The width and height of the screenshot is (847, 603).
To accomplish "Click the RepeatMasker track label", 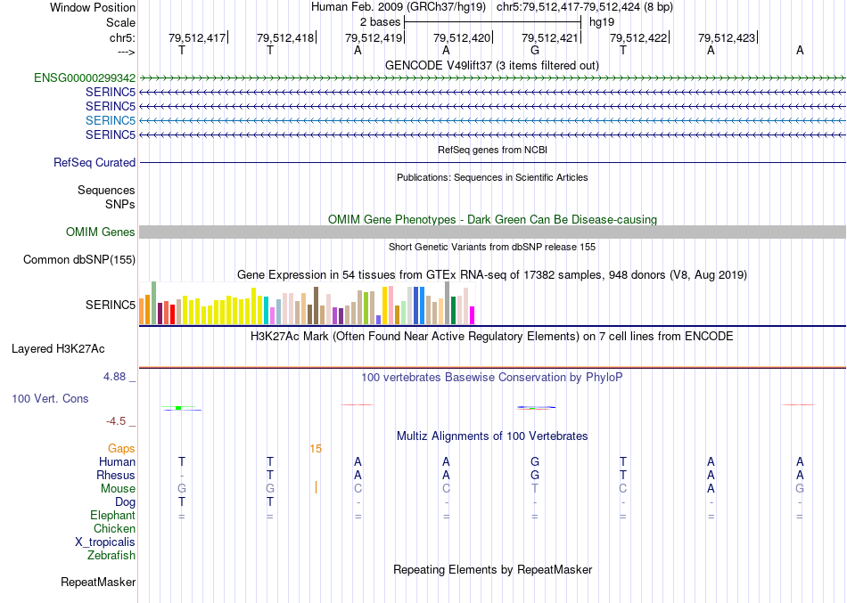I will click(x=98, y=582).
